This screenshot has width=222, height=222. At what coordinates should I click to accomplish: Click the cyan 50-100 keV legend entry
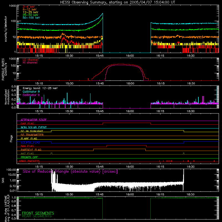[31, 18]
